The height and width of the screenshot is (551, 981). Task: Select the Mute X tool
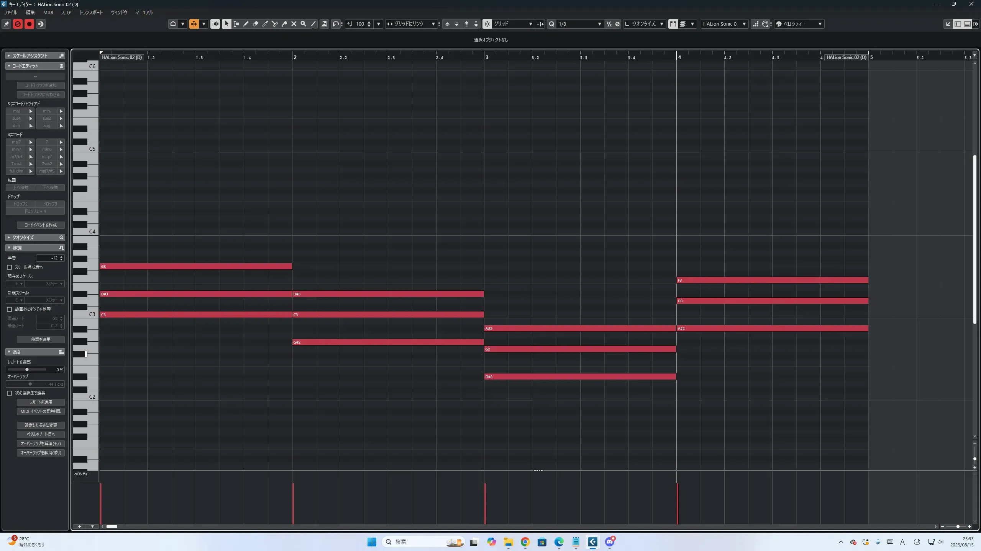pyautogui.click(x=294, y=24)
